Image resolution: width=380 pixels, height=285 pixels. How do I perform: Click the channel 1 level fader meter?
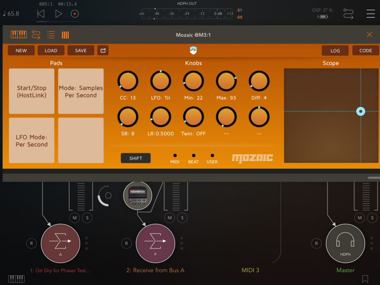pyautogui.click(x=81, y=196)
